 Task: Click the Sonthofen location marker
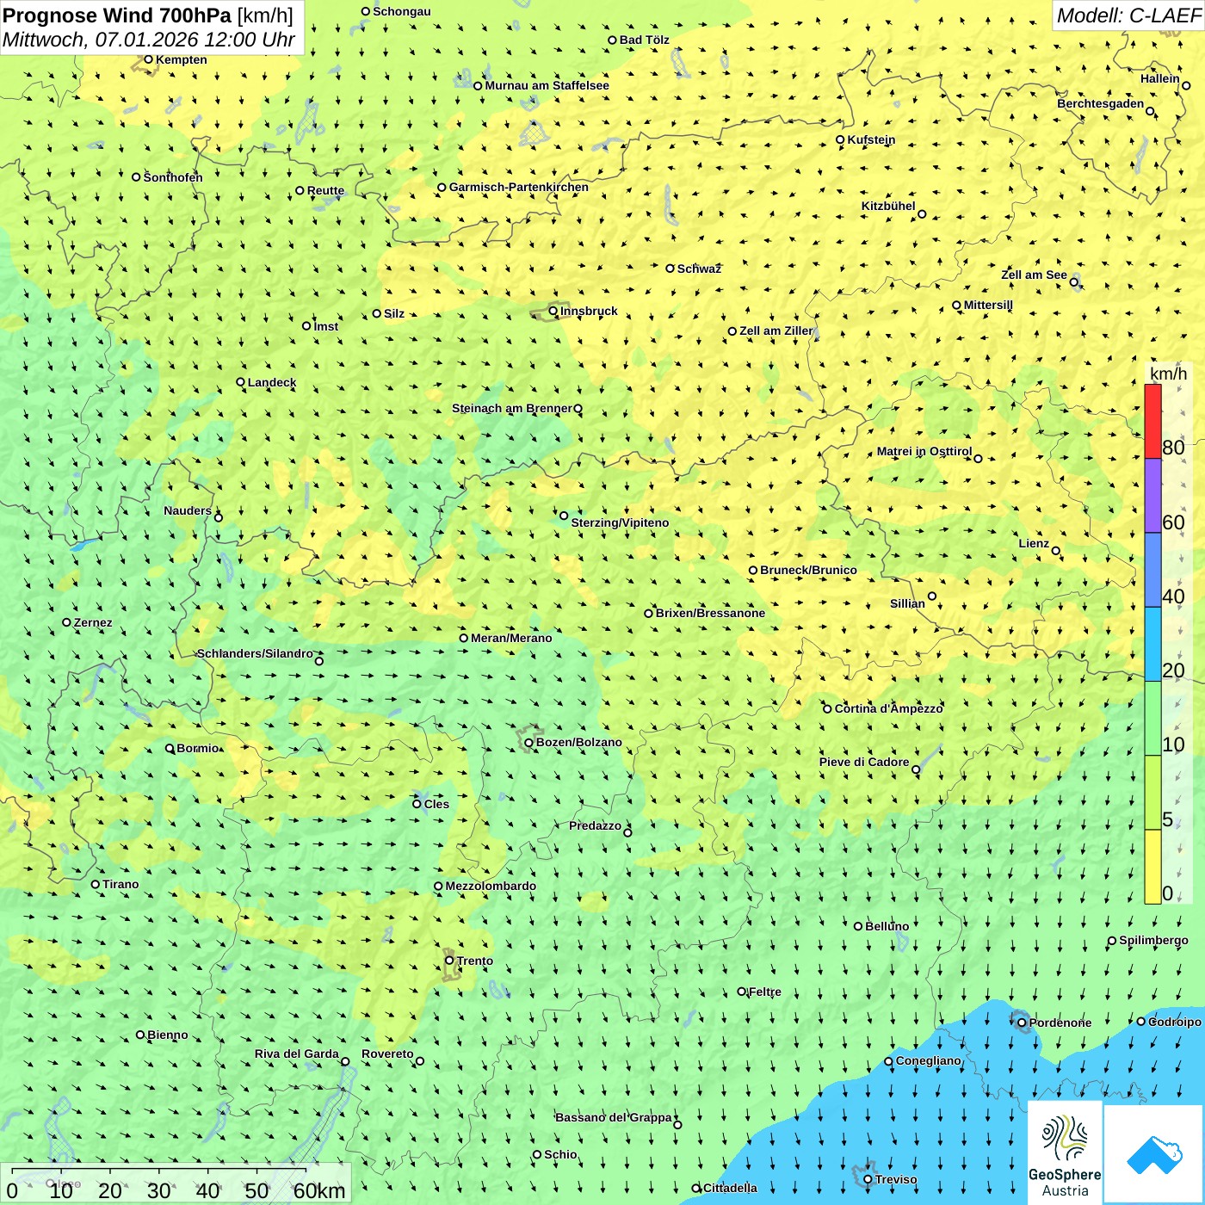(135, 177)
